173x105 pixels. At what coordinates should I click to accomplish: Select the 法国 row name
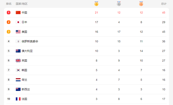[24, 99]
